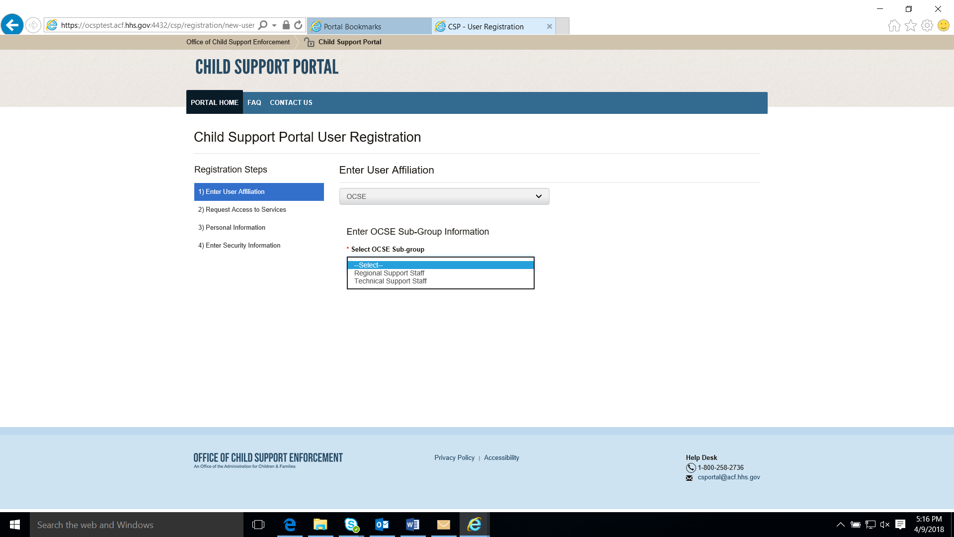Choose Technical Support Staff option
Image resolution: width=954 pixels, height=537 pixels.
coord(390,281)
